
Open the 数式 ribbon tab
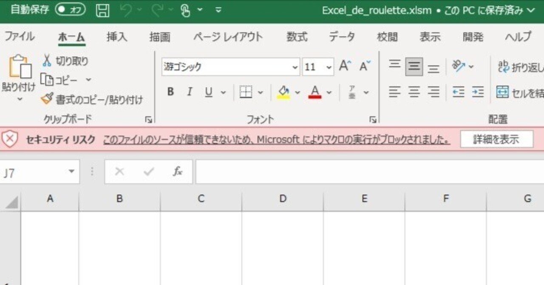(x=297, y=37)
